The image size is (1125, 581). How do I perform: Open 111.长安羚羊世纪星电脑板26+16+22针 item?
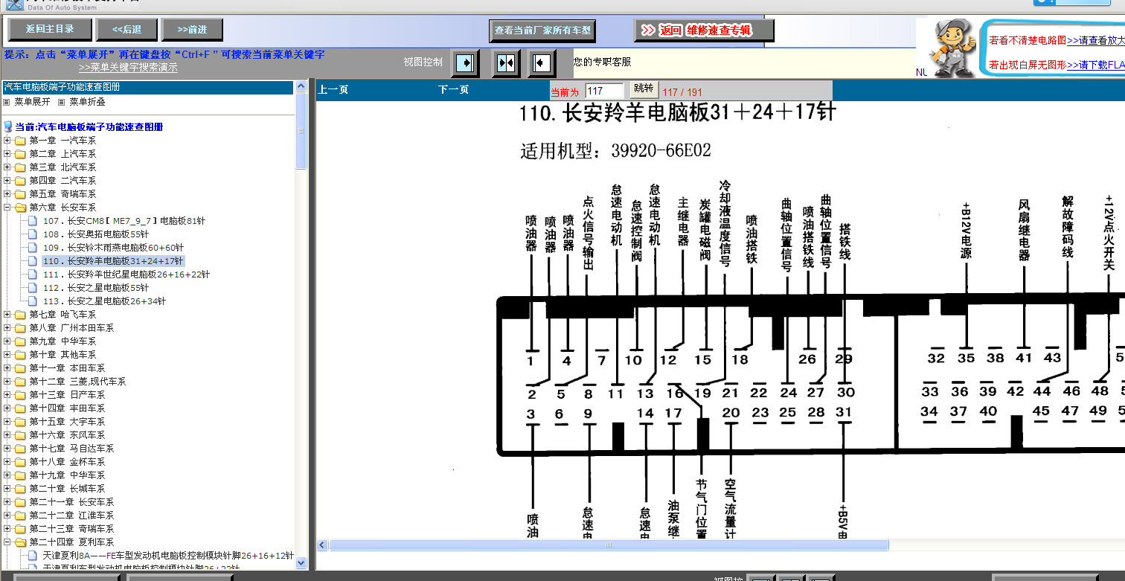(x=126, y=275)
